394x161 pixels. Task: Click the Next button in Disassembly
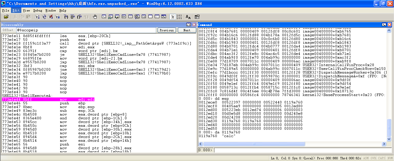(x=187, y=30)
